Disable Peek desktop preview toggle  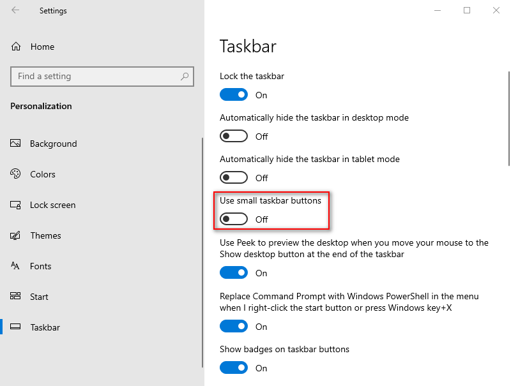[x=234, y=272]
